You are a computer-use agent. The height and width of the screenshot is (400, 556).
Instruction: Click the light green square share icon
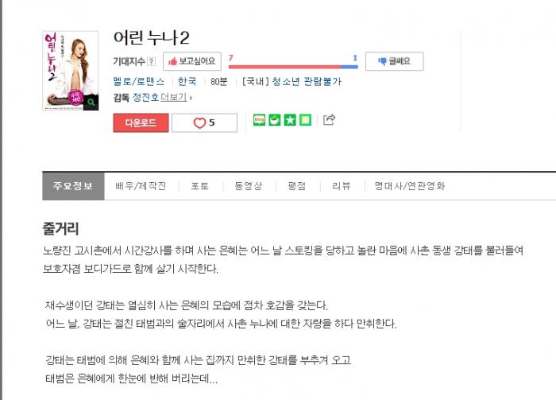[x=305, y=120]
